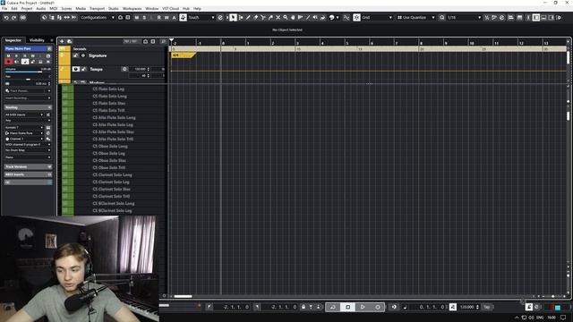Select the Glue tool
573x322 pixels.
point(270,18)
